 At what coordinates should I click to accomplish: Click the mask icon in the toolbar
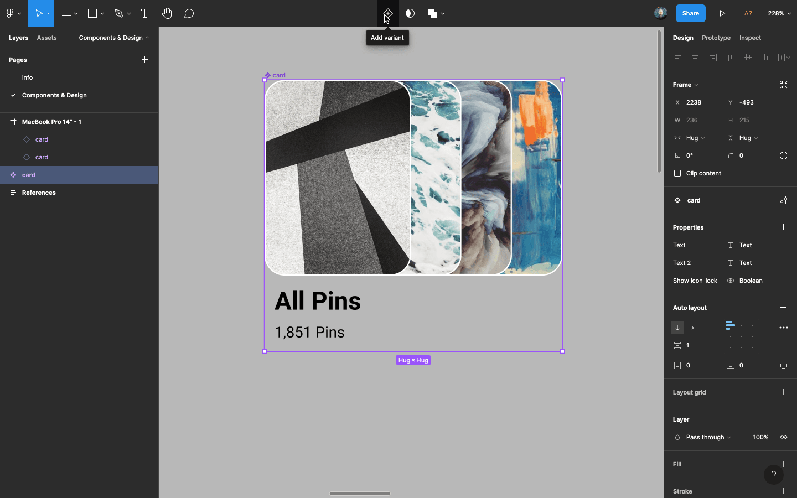tap(410, 13)
